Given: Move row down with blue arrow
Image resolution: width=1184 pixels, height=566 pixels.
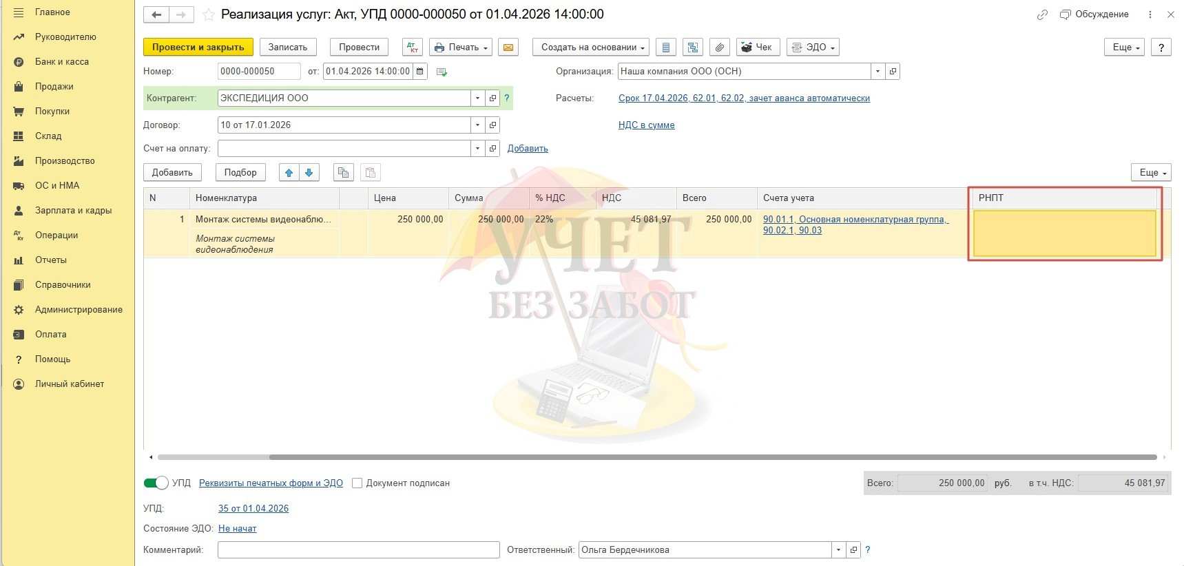Looking at the screenshot, I should 309,173.
